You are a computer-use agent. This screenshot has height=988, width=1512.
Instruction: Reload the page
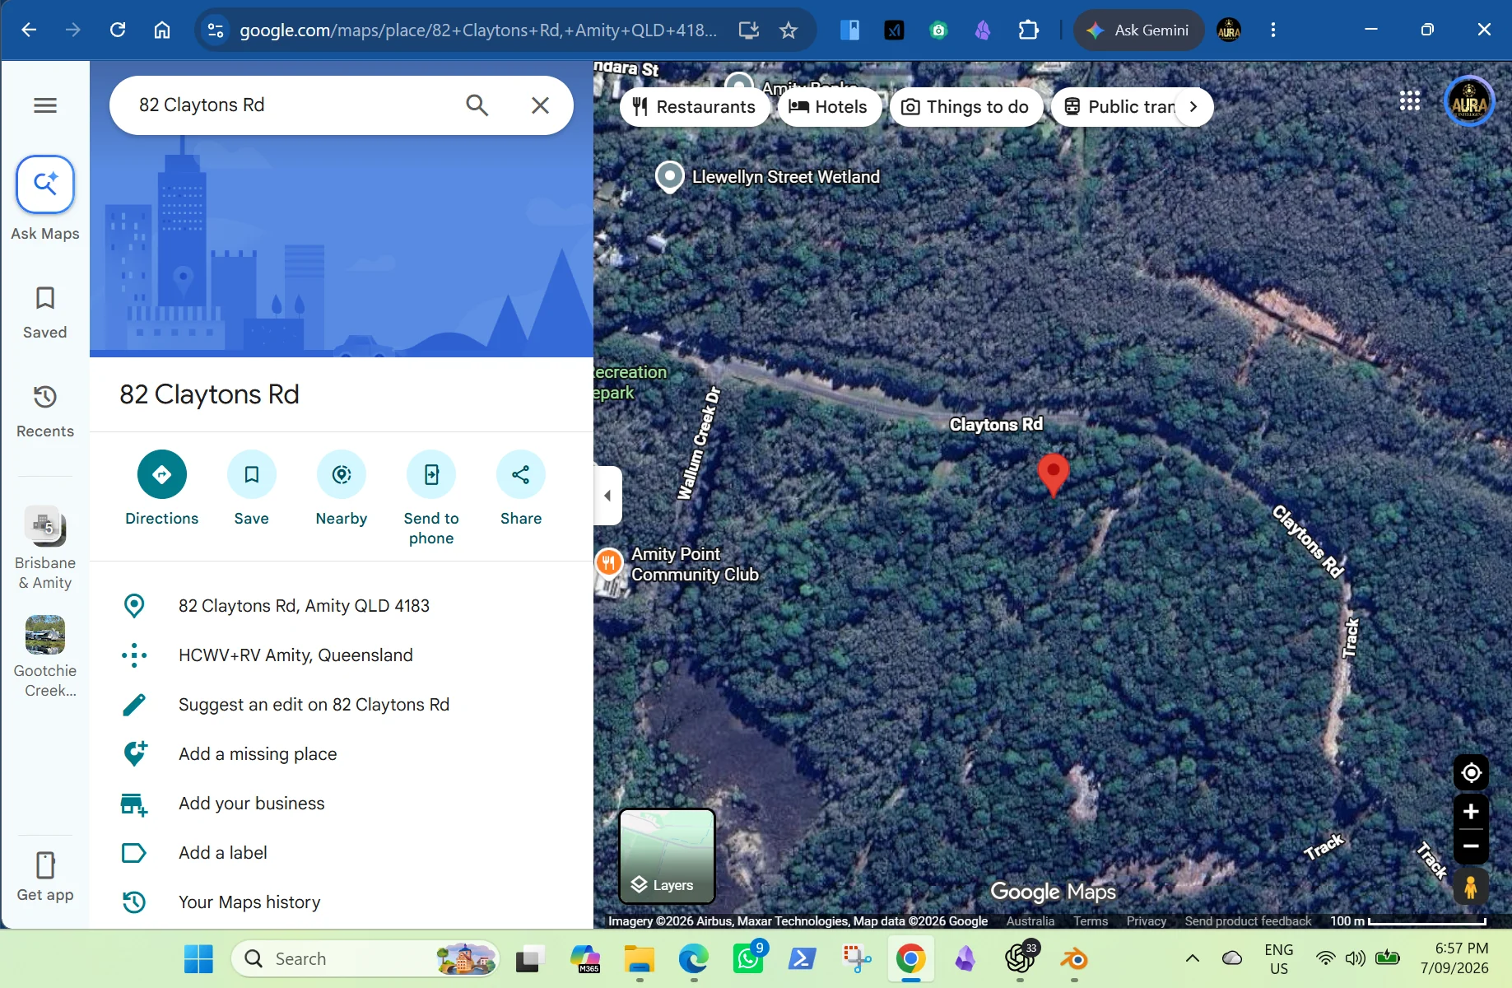click(x=118, y=30)
